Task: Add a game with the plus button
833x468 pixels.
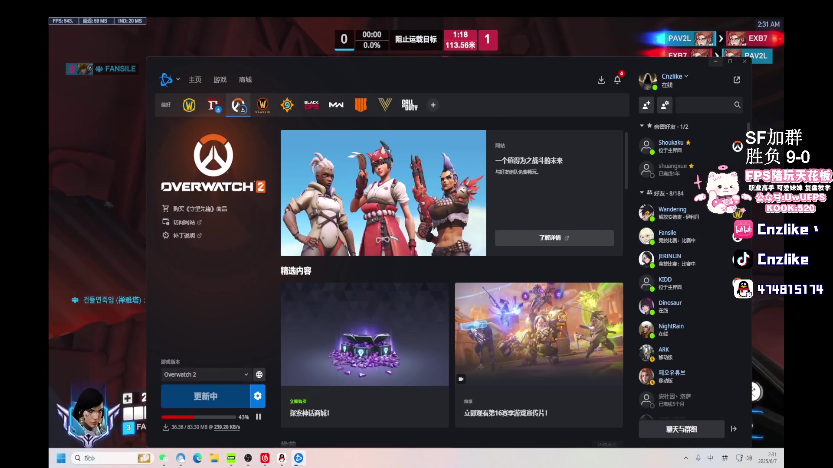Action: 433,105
